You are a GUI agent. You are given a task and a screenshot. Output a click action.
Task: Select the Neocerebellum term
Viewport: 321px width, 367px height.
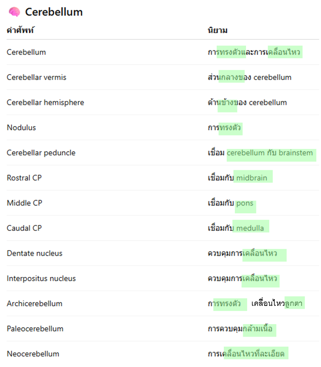tap(33, 354)
